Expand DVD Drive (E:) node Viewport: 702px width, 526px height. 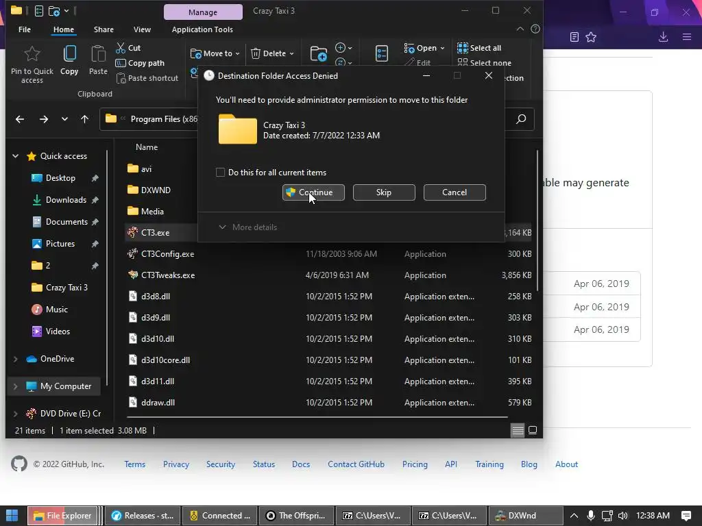pos(16,414)
